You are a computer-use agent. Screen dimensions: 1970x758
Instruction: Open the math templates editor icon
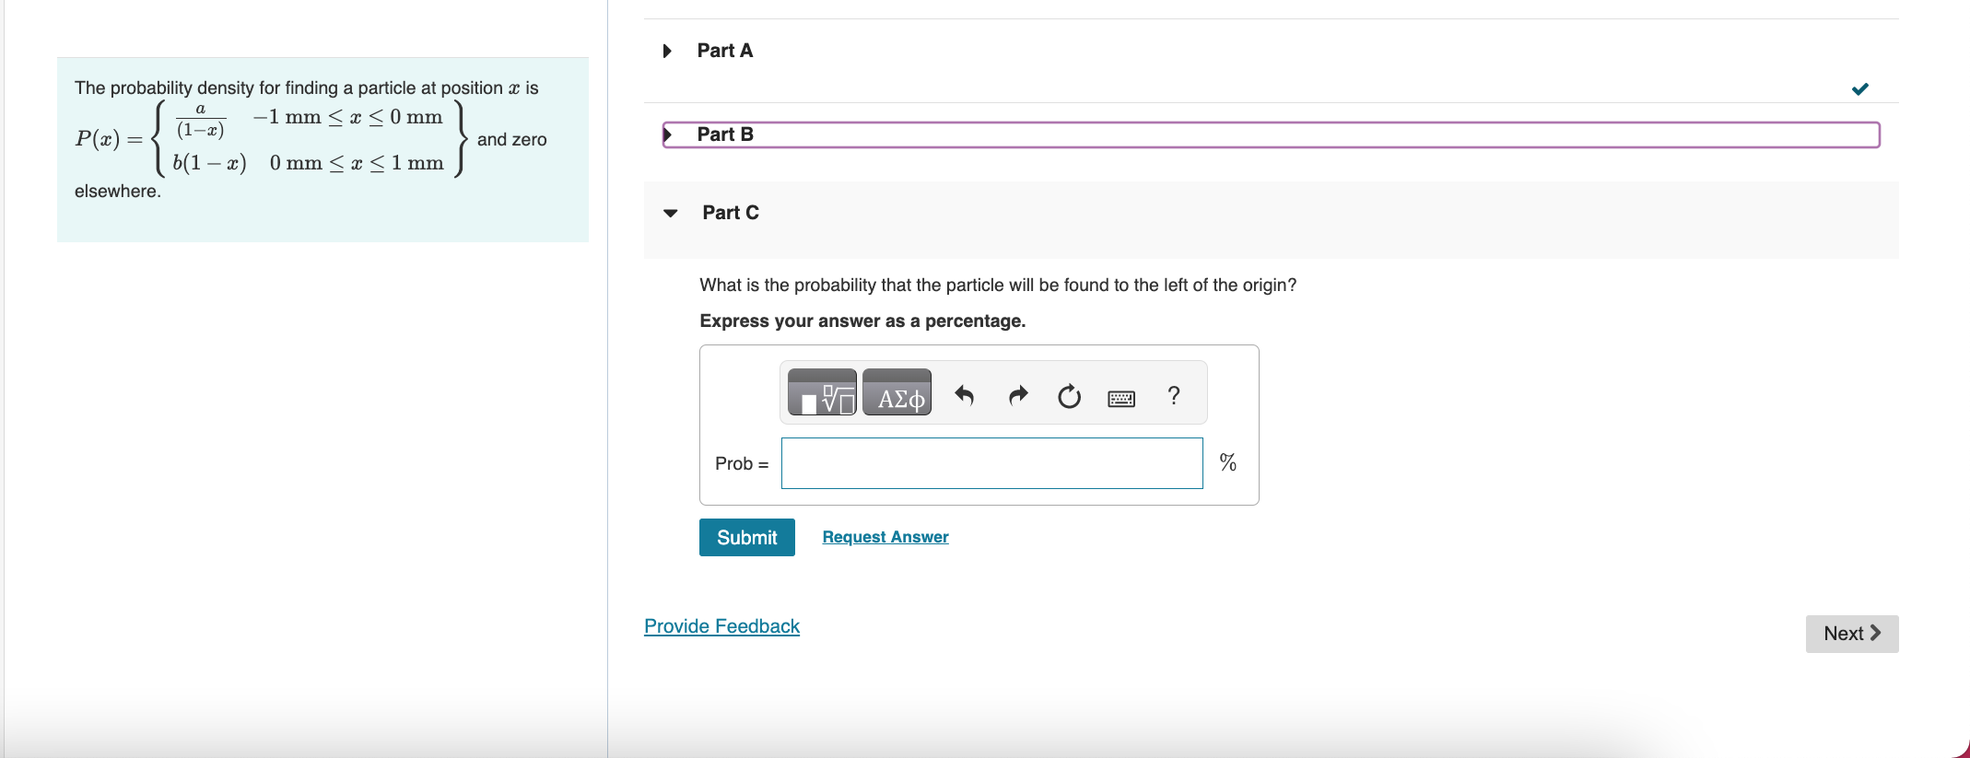click(820, 394)
